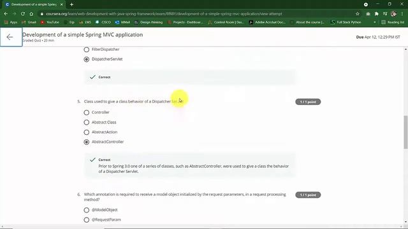Screen dimensions: 408x229
Task: Click the scrollbar down arrow
Action: point(405,222)
